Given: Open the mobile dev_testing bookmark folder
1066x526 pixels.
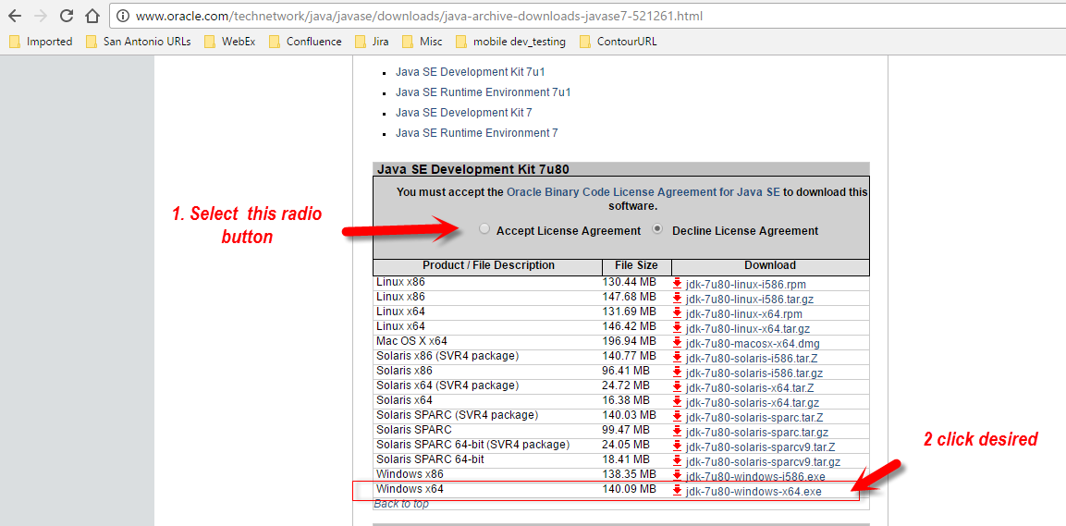Looking at the screenshot, I should coord(510,42).
